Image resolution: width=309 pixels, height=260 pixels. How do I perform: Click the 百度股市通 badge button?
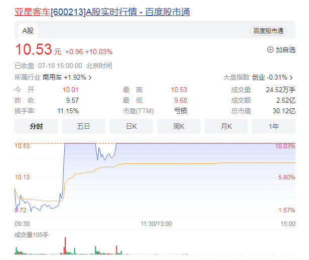[x=268, y=31]
